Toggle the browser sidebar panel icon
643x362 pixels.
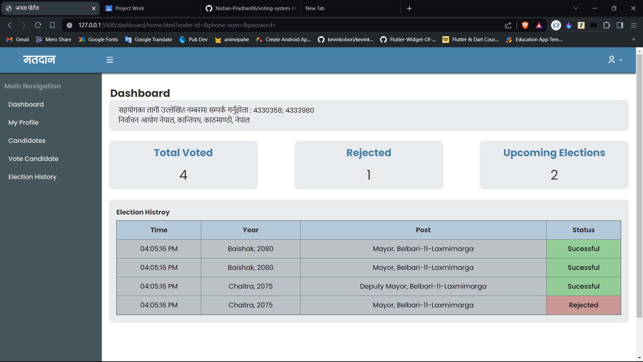pyautogui.click(x=620, y=25)
